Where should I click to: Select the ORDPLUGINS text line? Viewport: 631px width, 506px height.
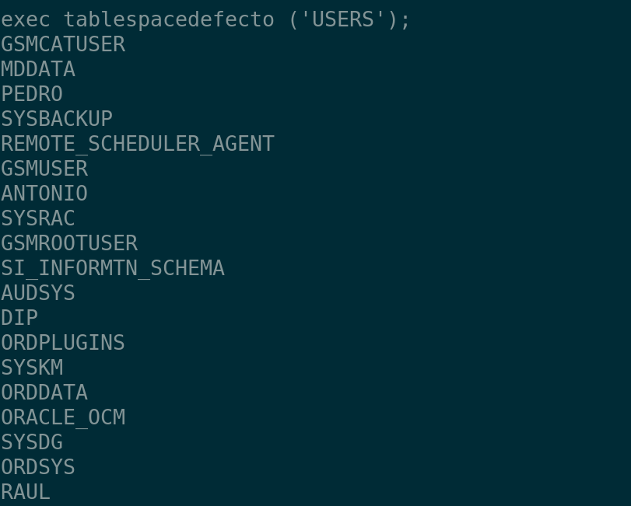tap(63, 343)
